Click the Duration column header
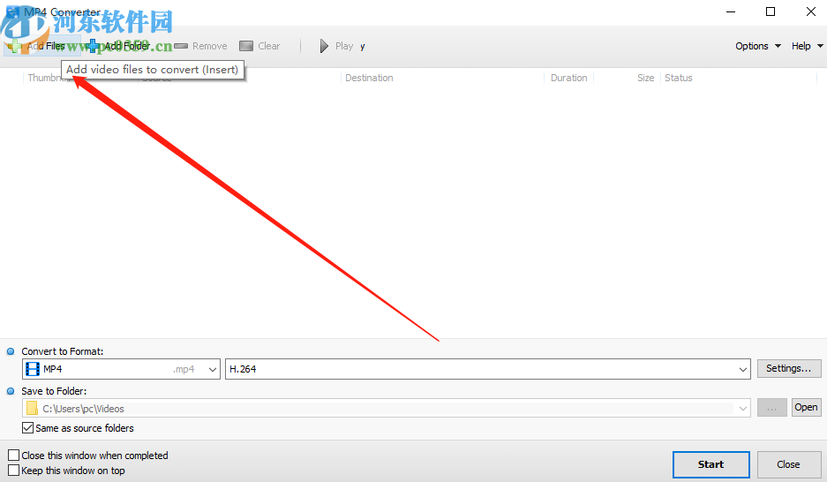827x482 pixels. tap(568, 78)
